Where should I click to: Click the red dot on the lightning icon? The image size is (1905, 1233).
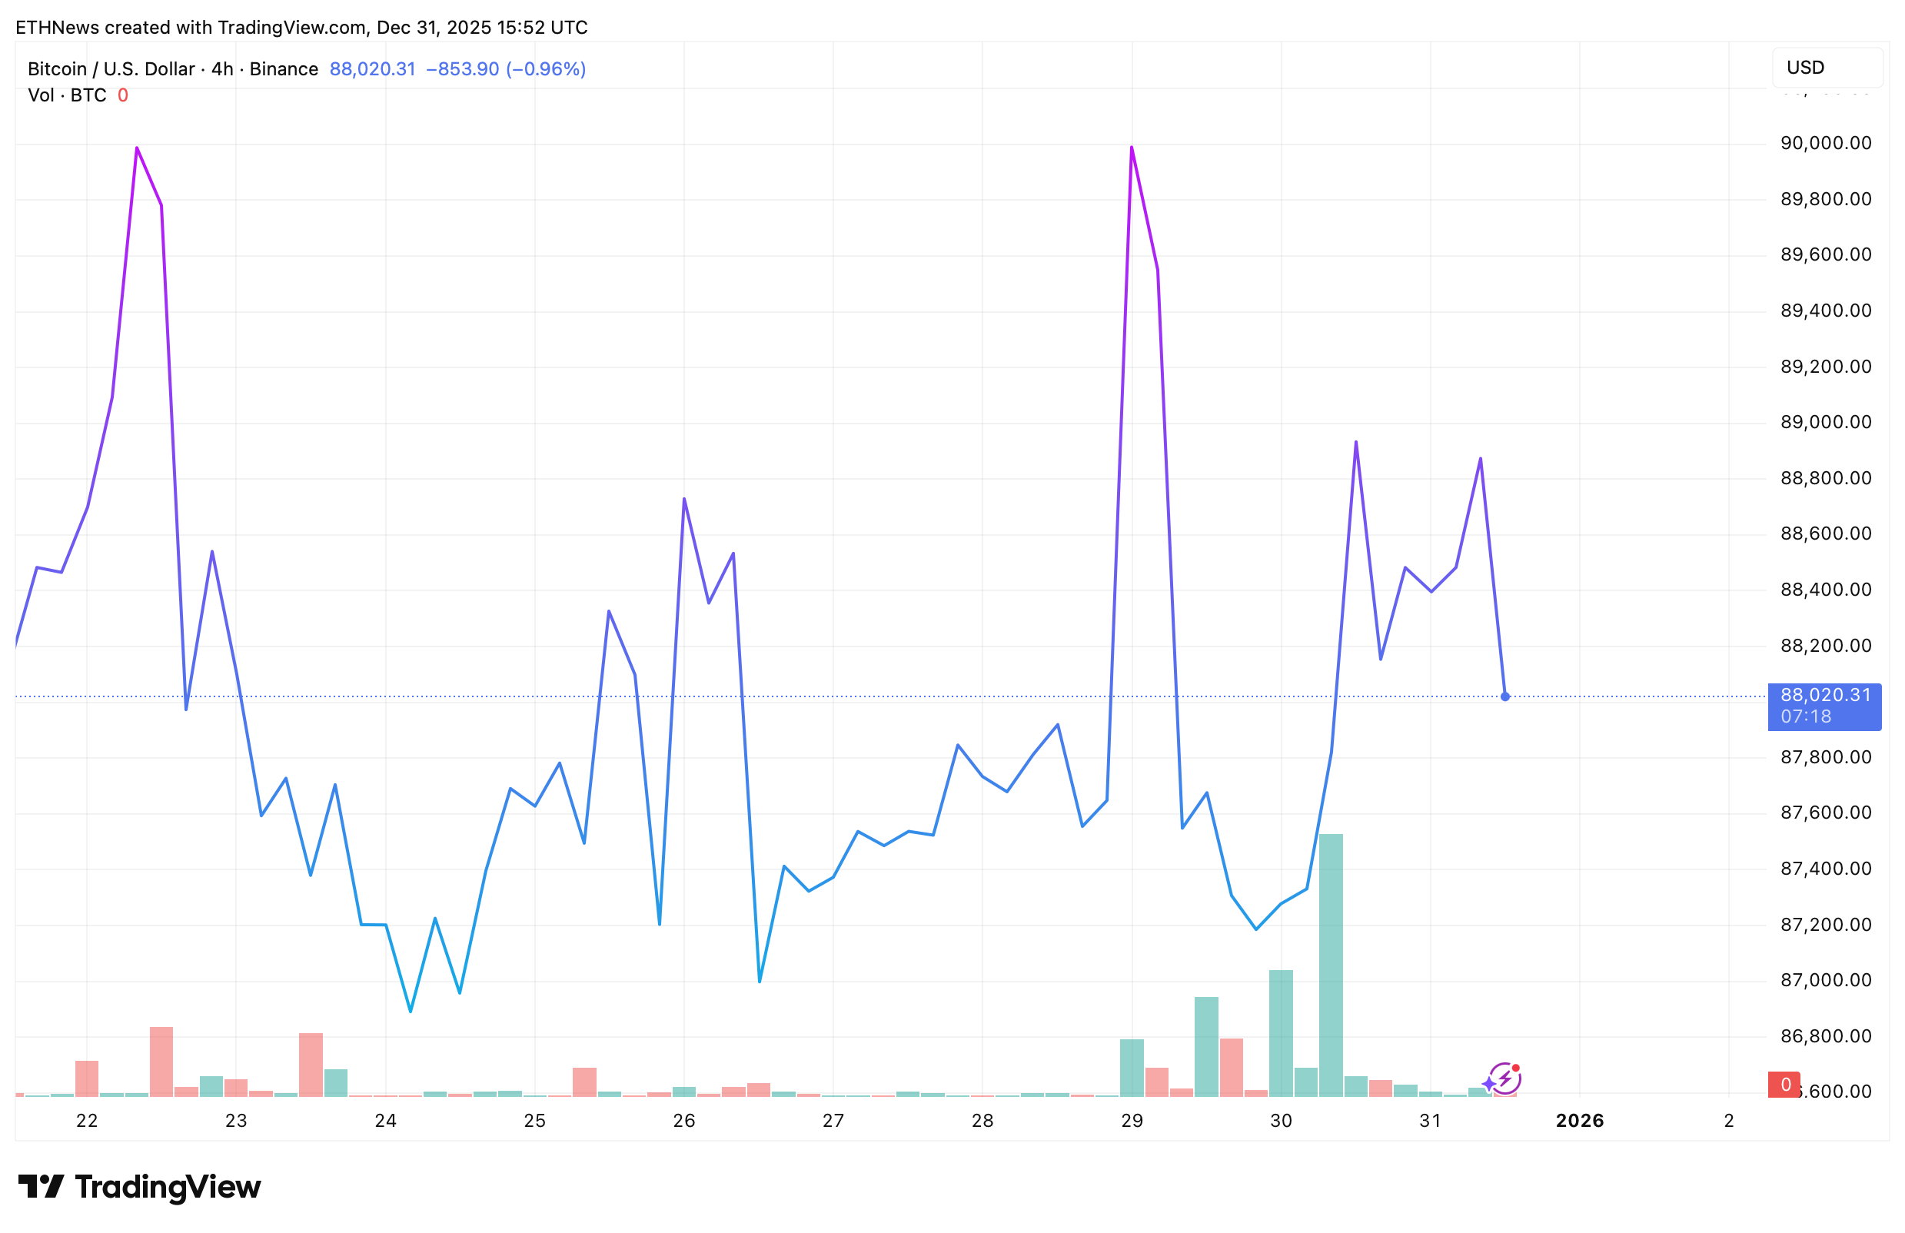(1516, 1068)
